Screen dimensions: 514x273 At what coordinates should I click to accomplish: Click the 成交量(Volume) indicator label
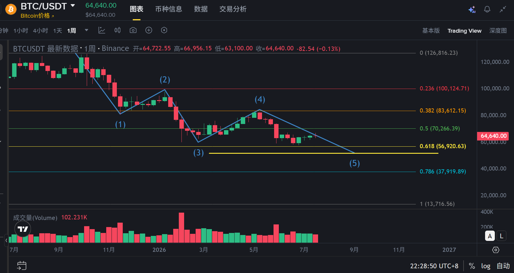(x=35, y=218)
